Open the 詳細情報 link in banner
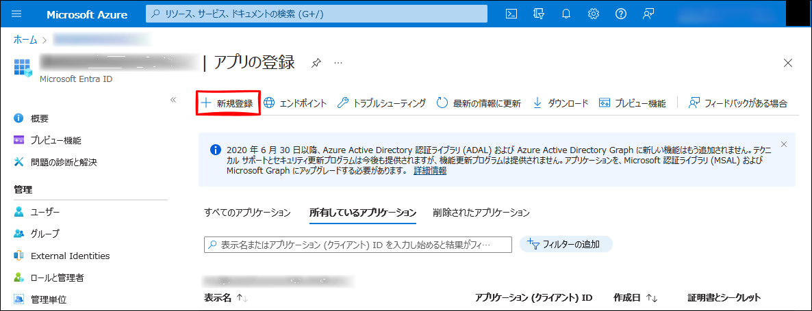The height and width of the screenshot is (311, 812). click(x=430, y=171)
